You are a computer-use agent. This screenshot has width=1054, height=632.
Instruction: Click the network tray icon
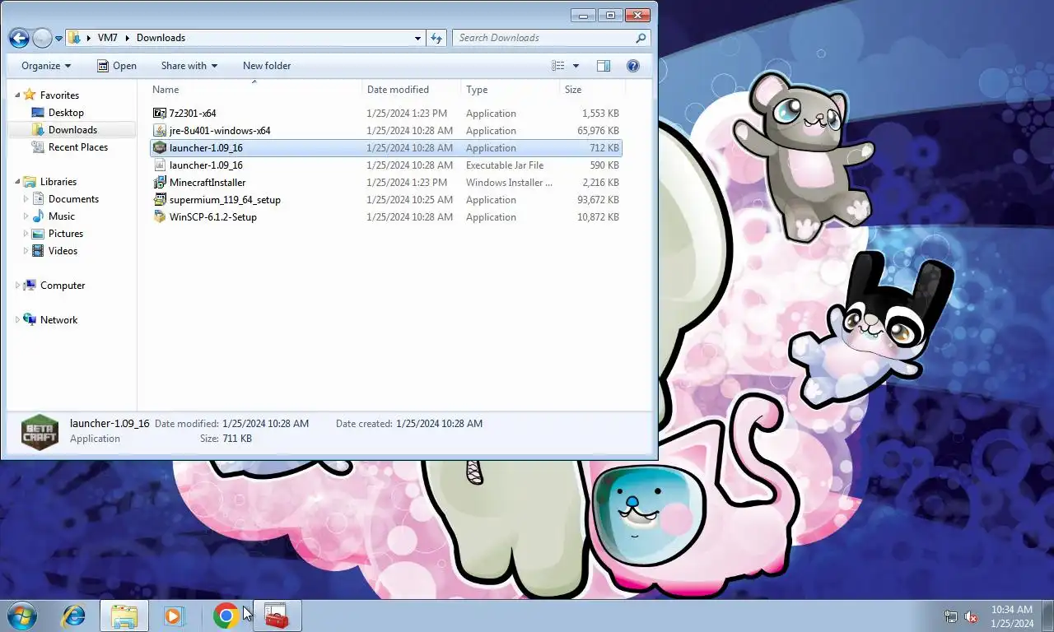(x=951, y=616)
